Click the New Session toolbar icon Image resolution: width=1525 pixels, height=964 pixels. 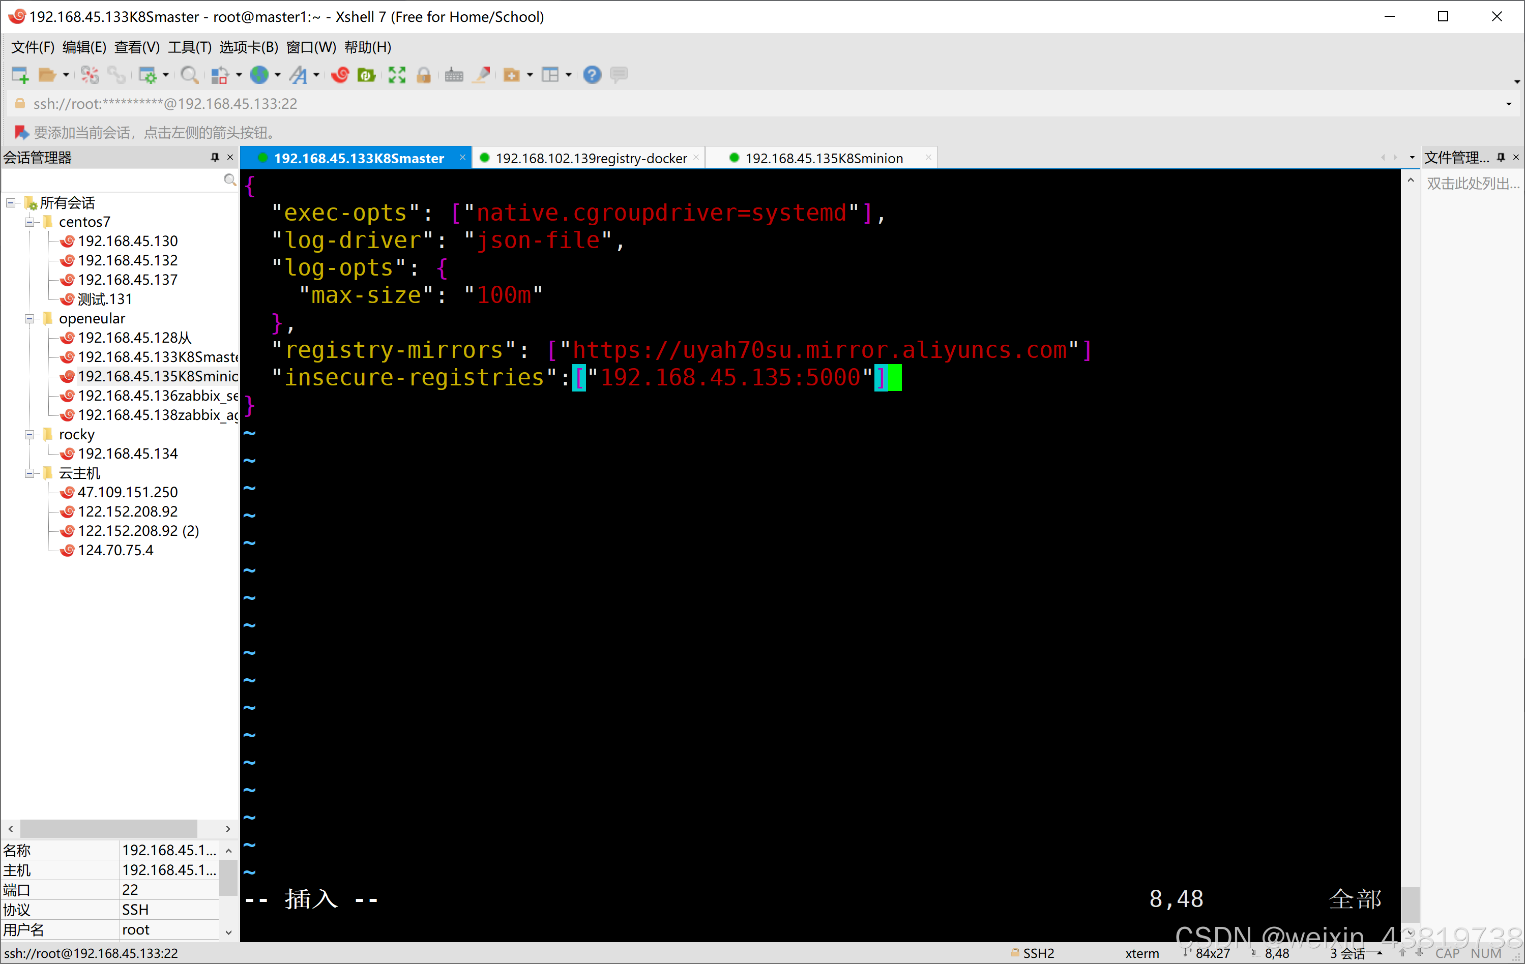20,75
